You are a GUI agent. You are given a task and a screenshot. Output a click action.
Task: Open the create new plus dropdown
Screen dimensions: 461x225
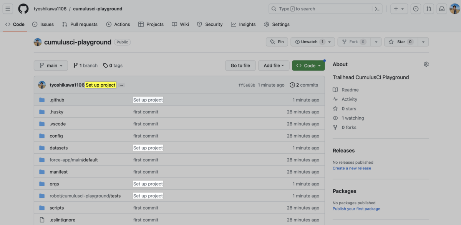(x=399, y=9)
